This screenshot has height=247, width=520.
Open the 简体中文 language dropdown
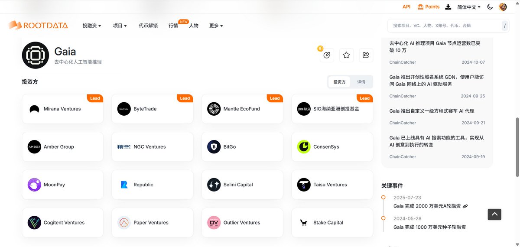469,7
